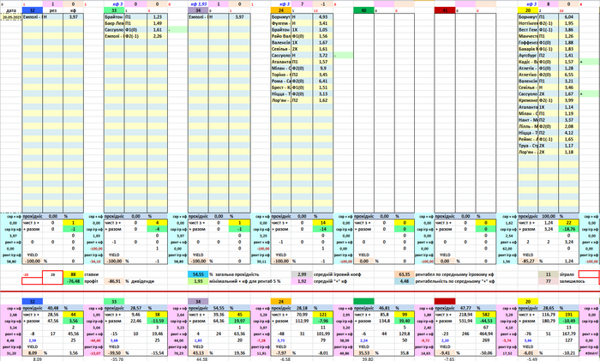Select coefficient cell '6,04'
The image size is (600, 361).
point(568,17)
